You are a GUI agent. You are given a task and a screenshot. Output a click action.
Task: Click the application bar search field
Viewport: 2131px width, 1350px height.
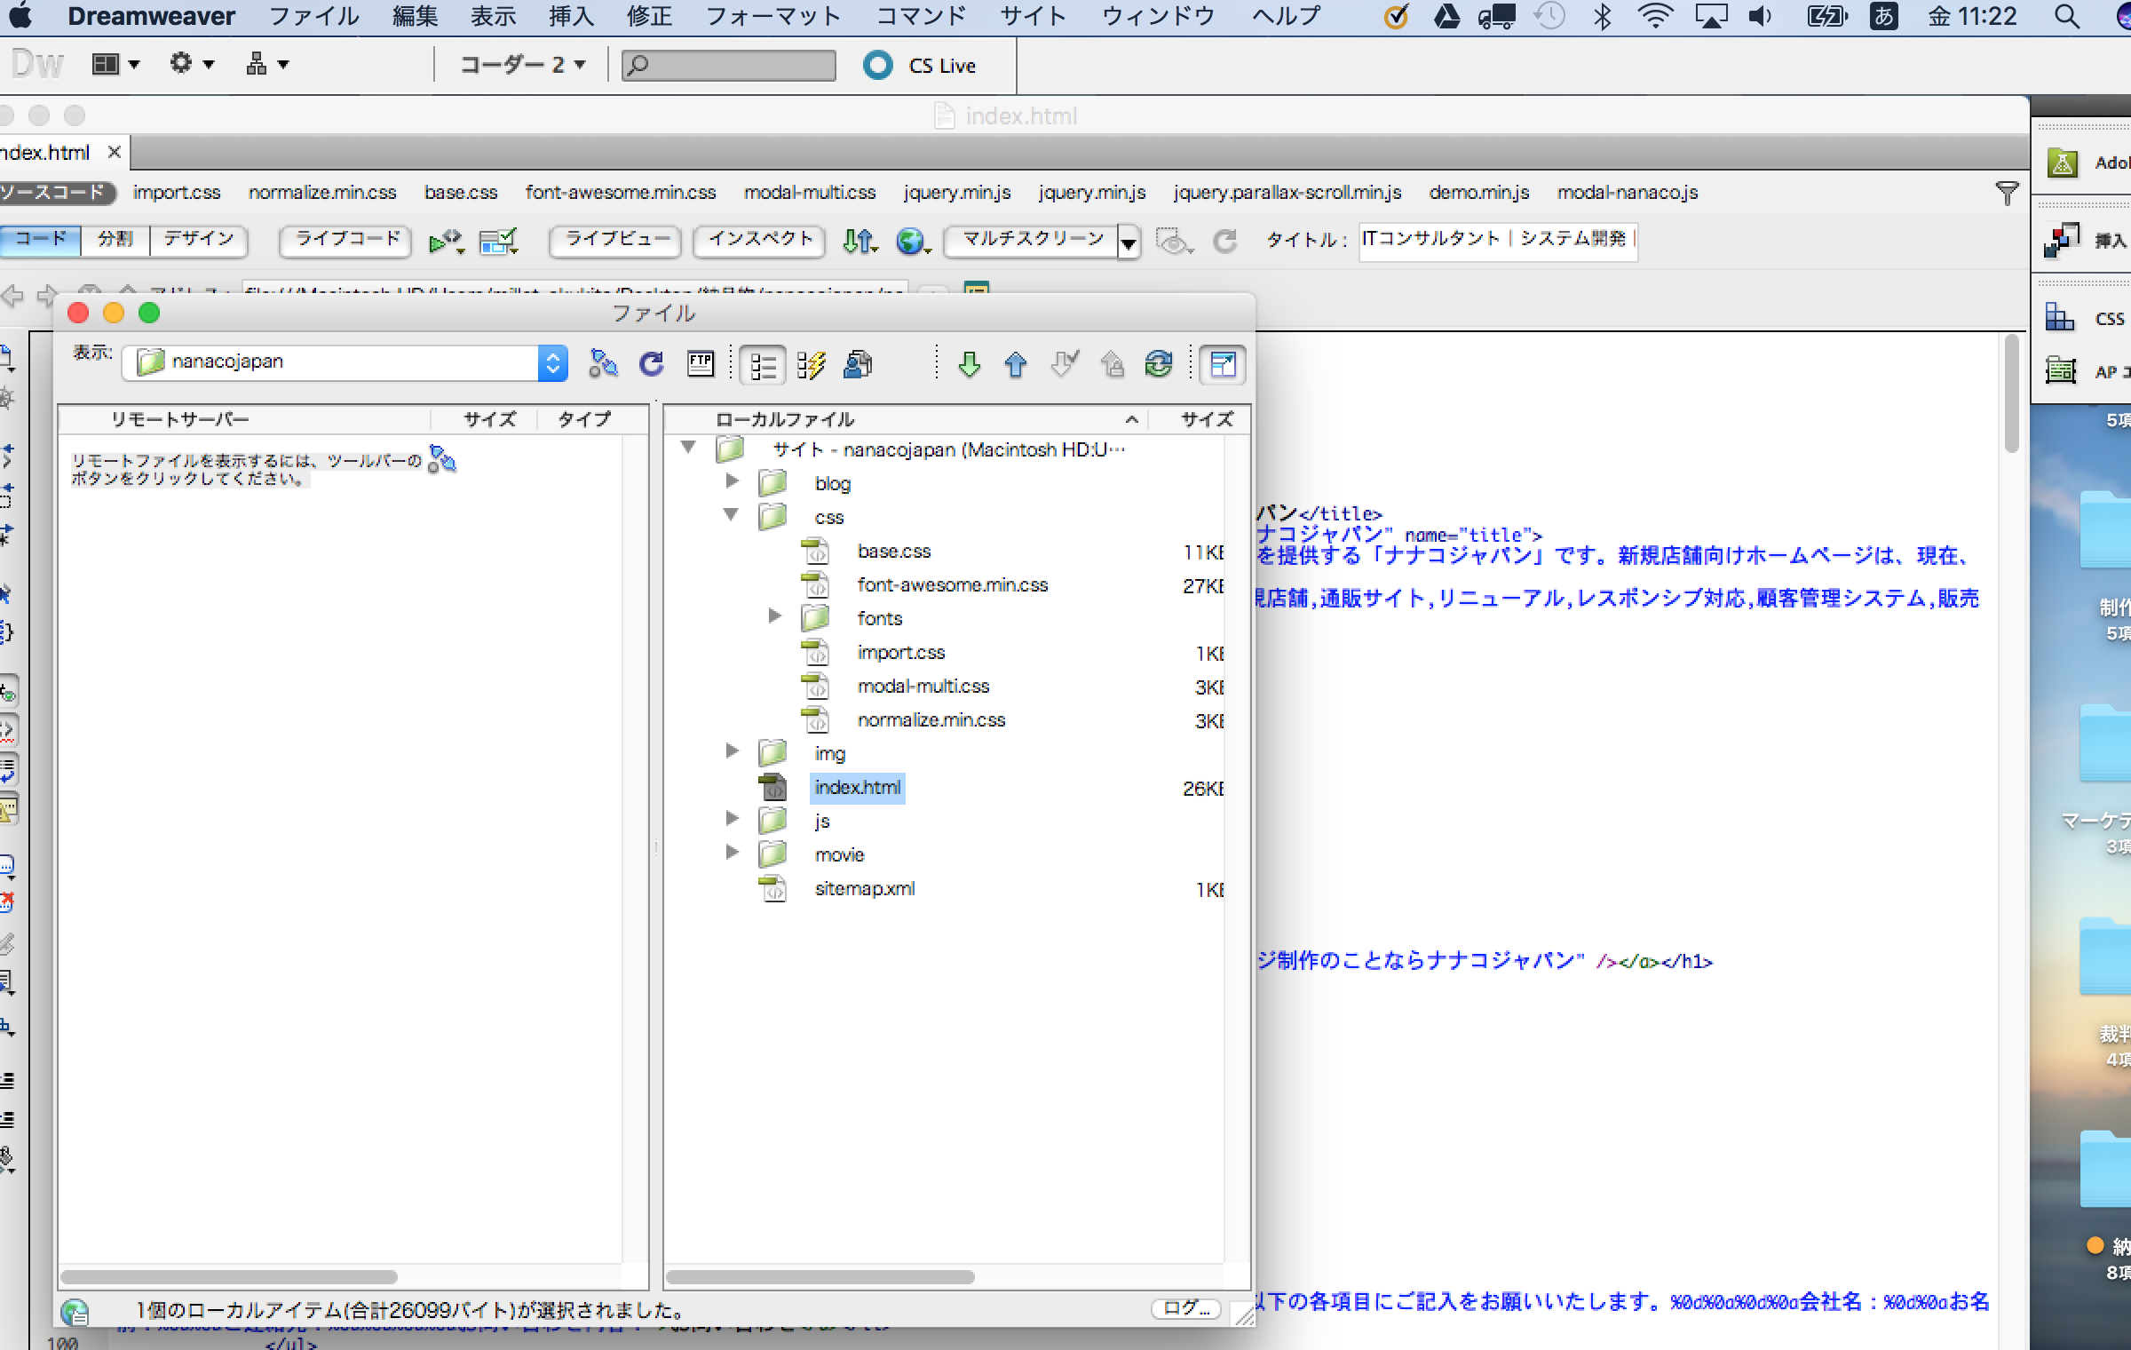728,65
